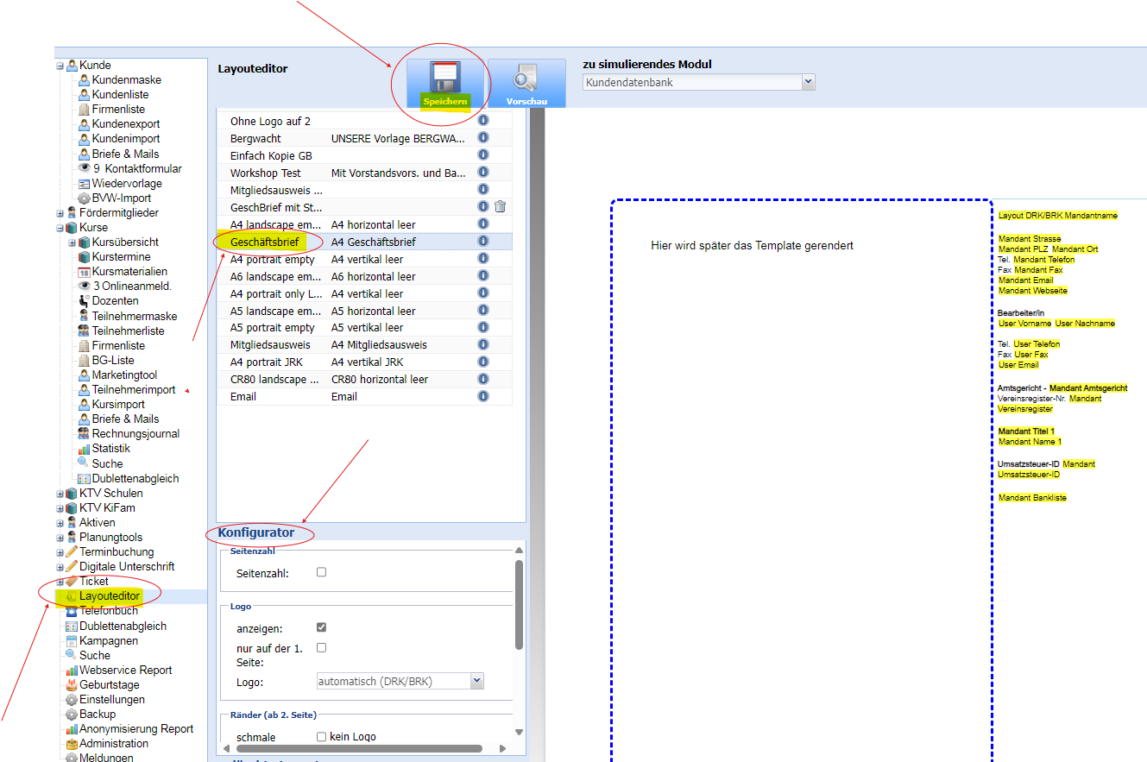Open the zu simulierendes Modul dropdown
1147x762 pixels.
click(x=698, y=83)
